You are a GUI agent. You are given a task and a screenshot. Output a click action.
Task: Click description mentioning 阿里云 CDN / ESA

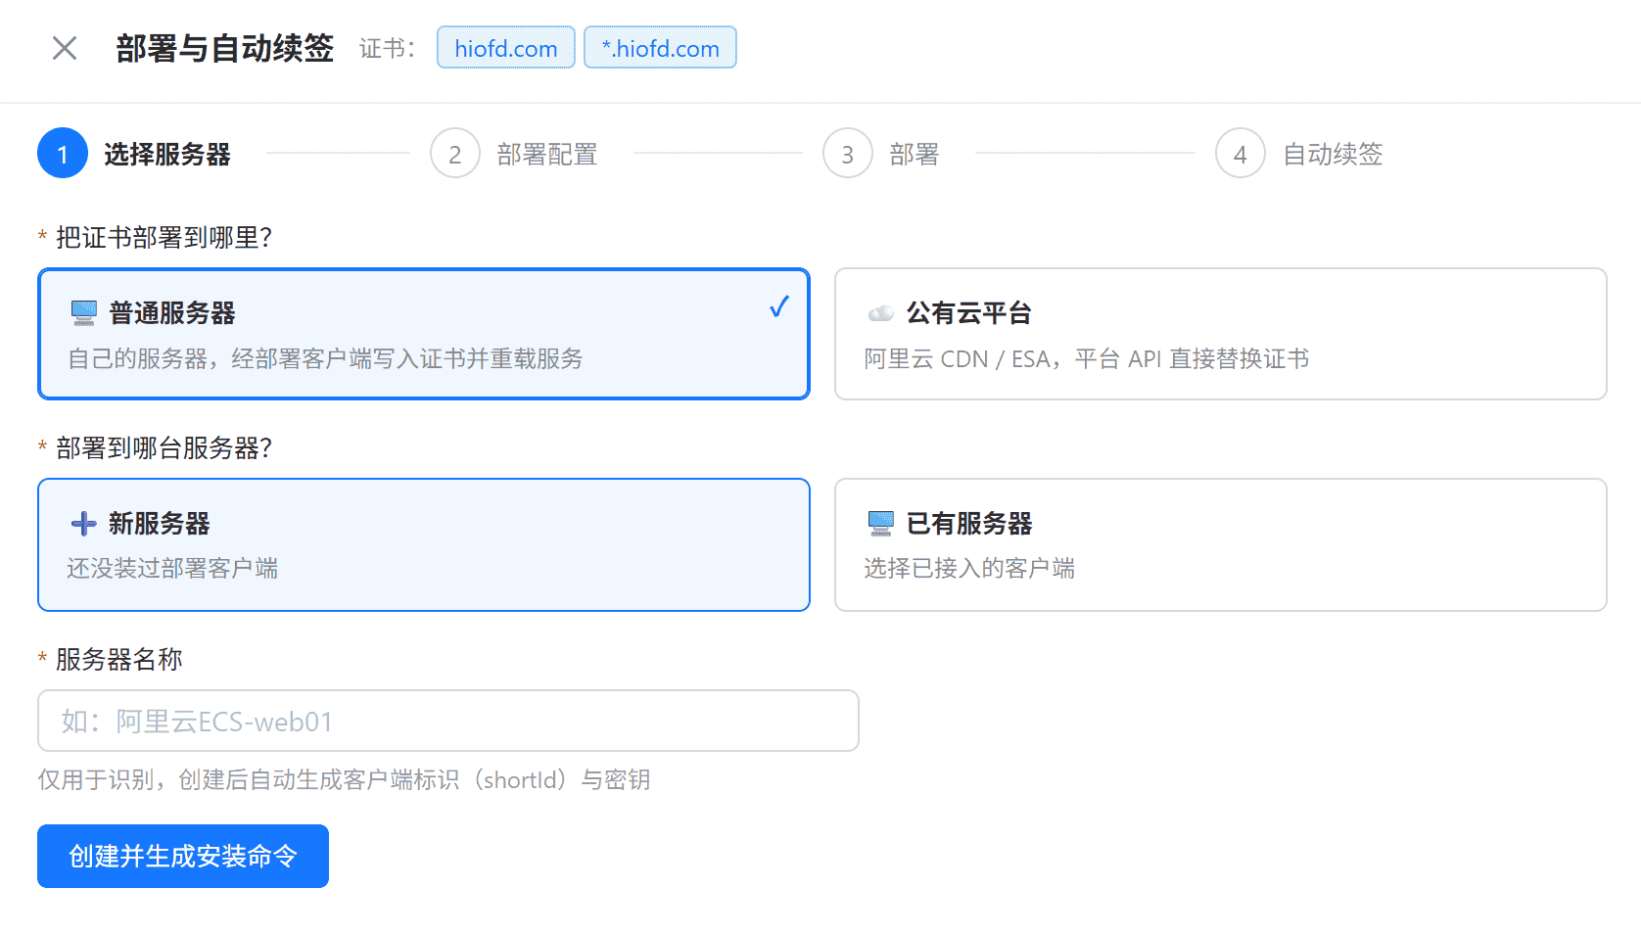coord(1087,359)
